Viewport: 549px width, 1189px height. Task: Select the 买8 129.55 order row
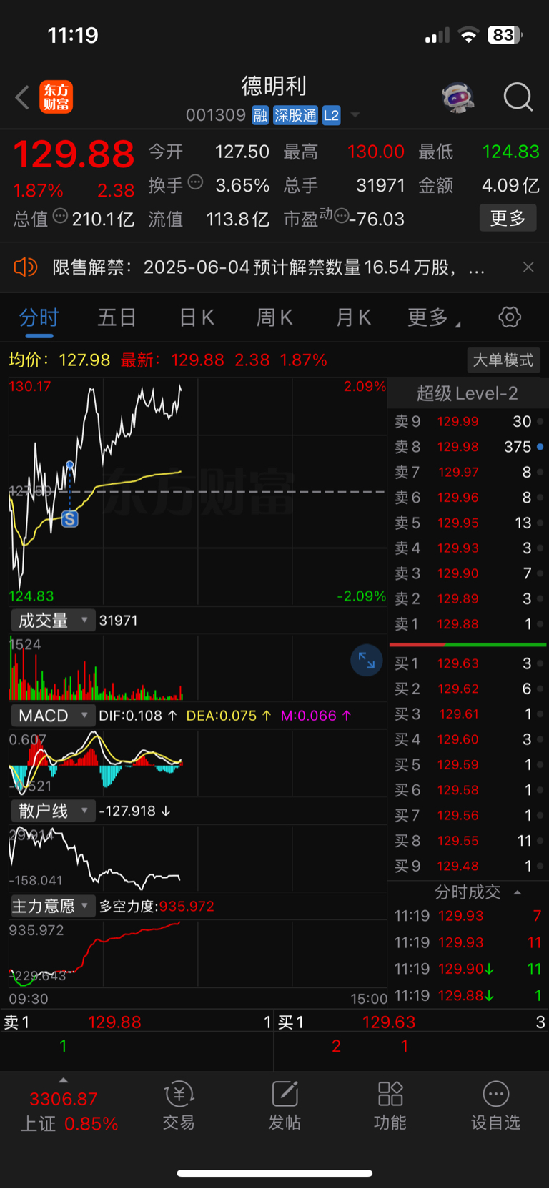pyautogui.click(x=468, y=841)
